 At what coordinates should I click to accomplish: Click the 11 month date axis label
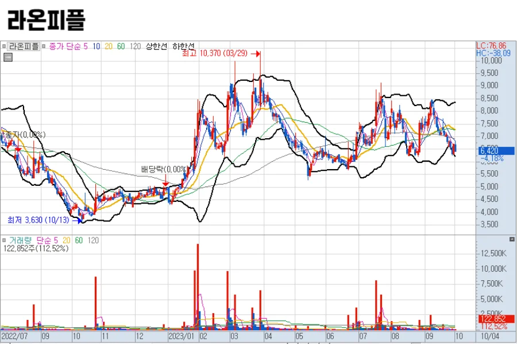105,337
